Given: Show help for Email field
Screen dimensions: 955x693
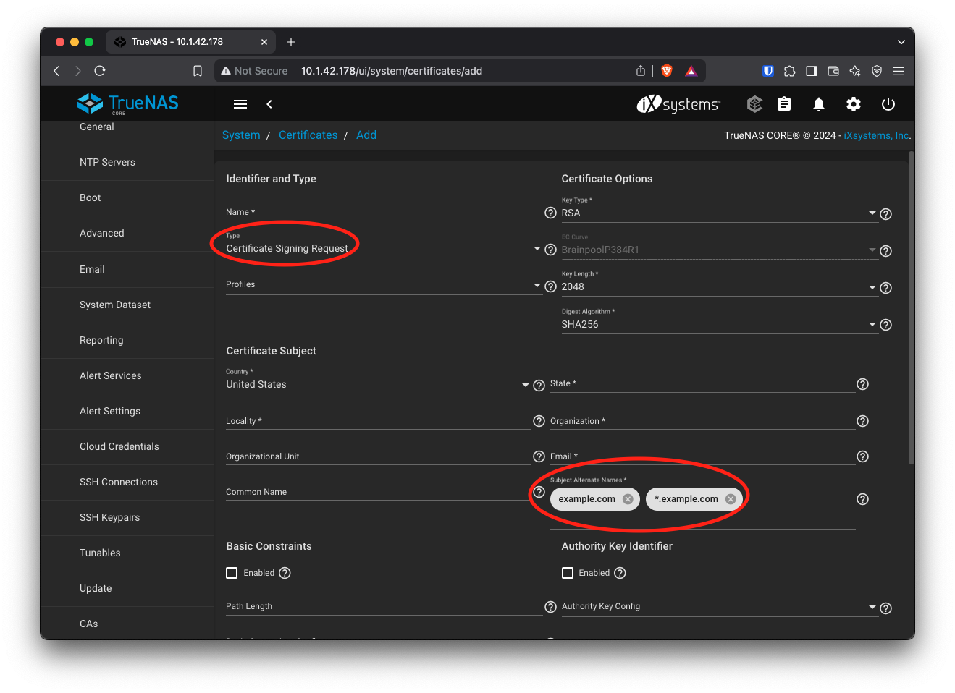Looking at the screenshot, I should click(862, 456).
